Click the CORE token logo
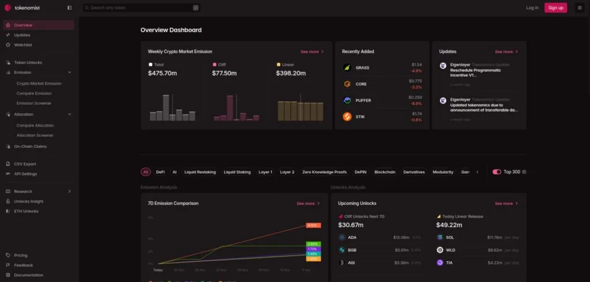The image size is (590, 282). pyautogui.click(x=347, y=84)
